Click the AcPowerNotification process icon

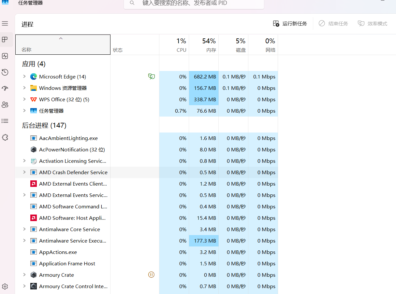tap(33, 149)
